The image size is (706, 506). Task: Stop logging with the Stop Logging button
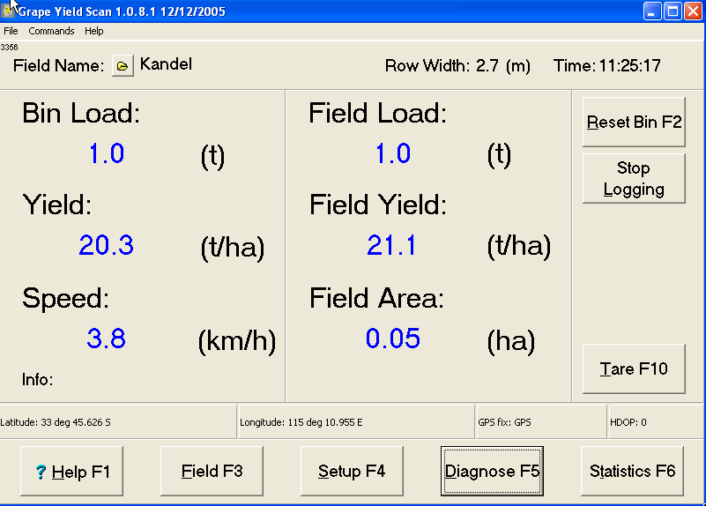tap(633, 178)
